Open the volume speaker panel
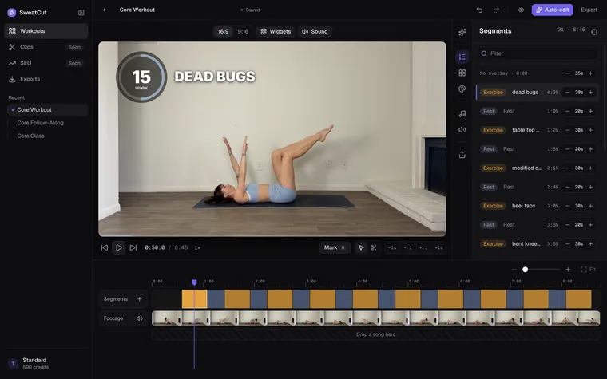 pos(462,130)
